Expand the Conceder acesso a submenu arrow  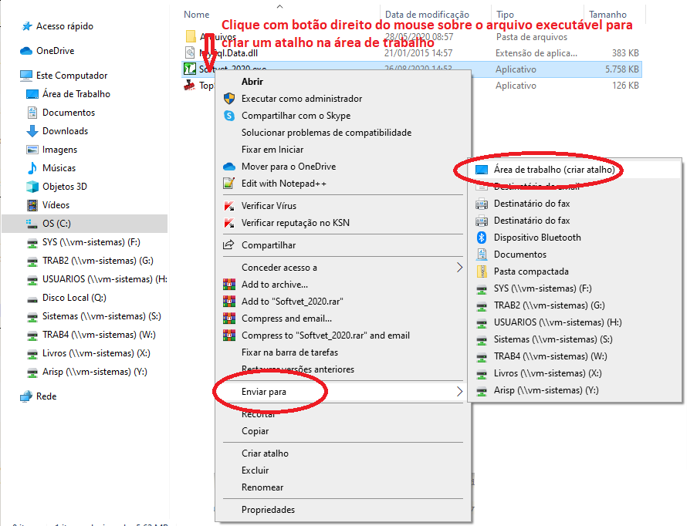(x=459, y=268)
